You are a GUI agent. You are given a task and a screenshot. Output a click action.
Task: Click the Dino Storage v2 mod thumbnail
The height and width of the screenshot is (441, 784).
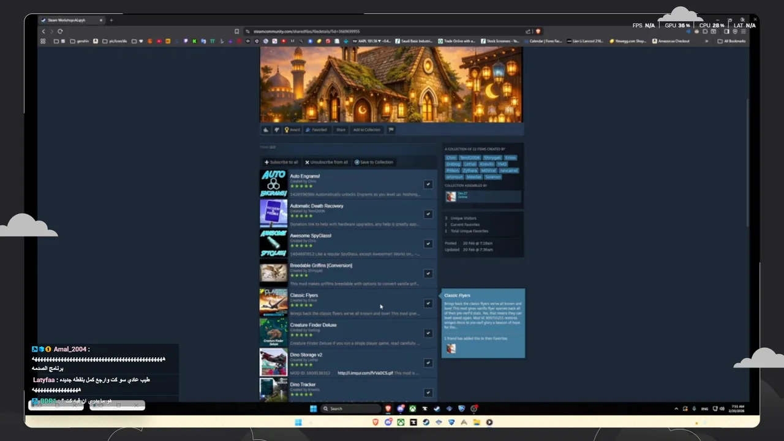(273, 363)
